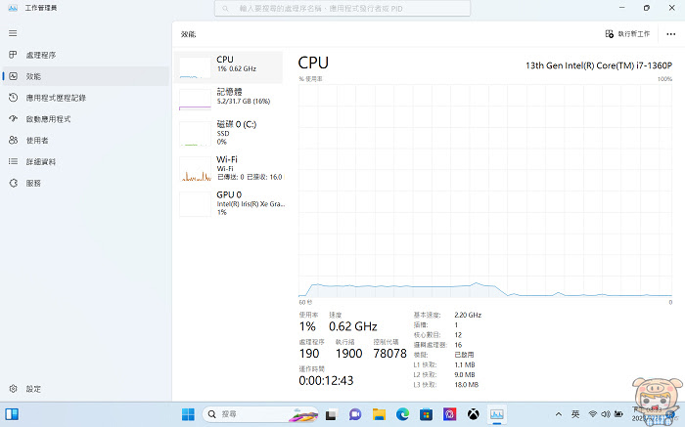Click the process search field

[342, 8]
